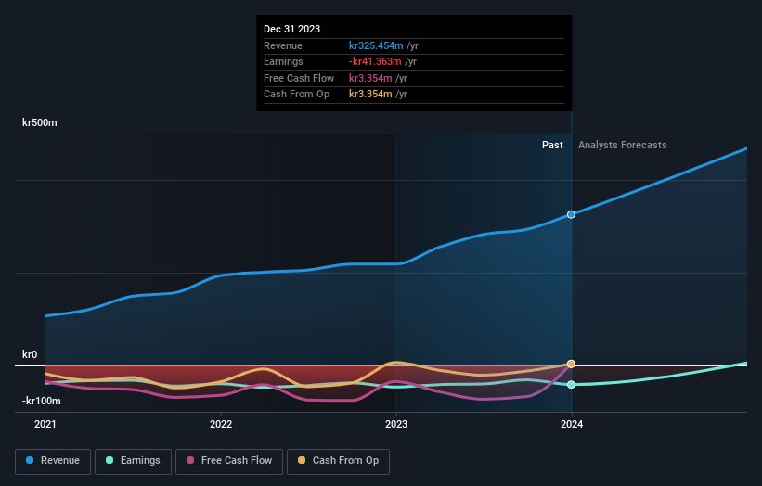Click the kr325.454m revenue value
This screenshot has height=486, width=762.
pos(376,45)
